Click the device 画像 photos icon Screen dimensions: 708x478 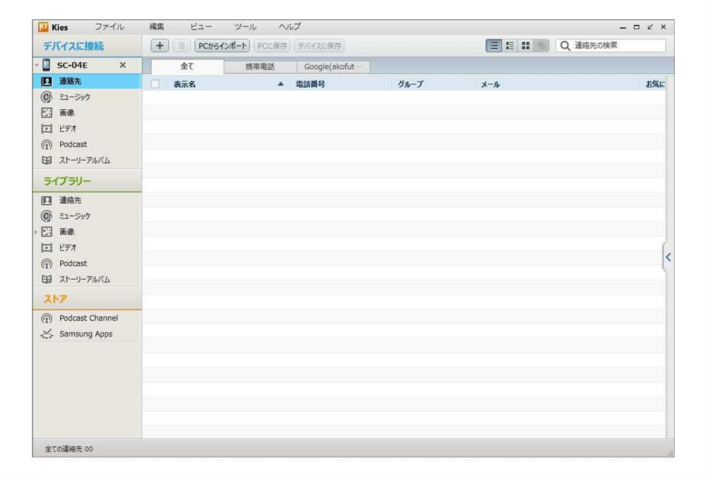point(46,113)
